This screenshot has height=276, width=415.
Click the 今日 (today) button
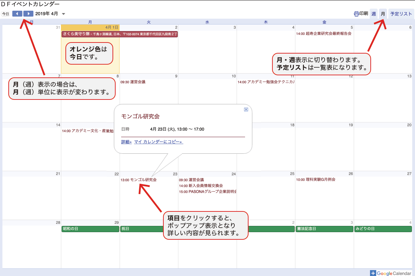(6, 14)
